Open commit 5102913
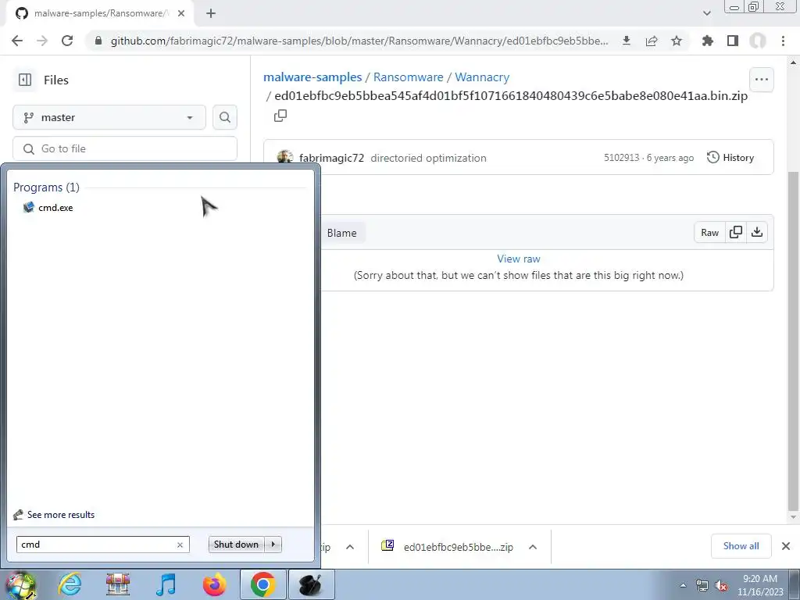The height and width of the screenshot is (600, 800). tap(621, 158)
